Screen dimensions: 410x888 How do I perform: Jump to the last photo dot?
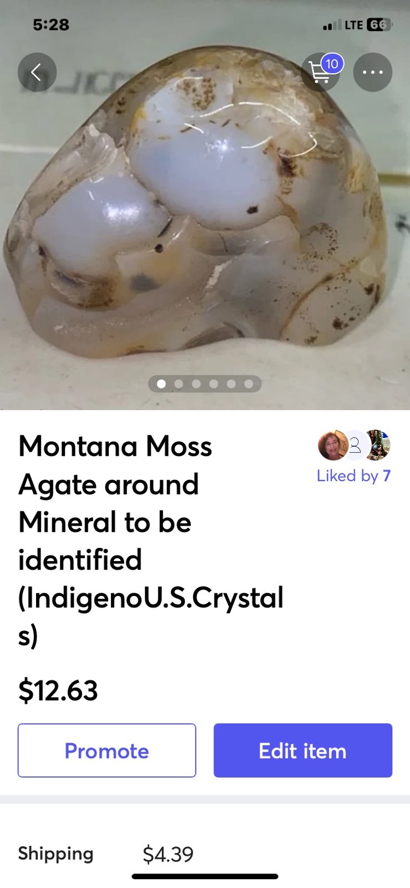pyautogui.click(x=249, y=384)
